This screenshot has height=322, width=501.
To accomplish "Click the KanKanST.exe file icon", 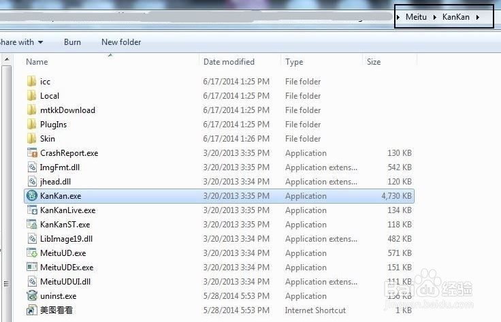I will (x=32, y=224).
